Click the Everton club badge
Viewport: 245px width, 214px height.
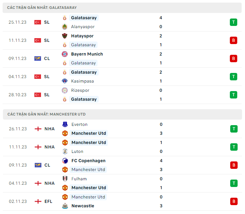65,124
